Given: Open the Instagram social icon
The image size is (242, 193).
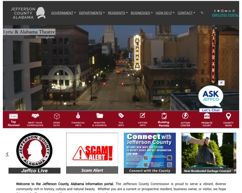Looking at the screenshot, I should (x=222, y=10).
